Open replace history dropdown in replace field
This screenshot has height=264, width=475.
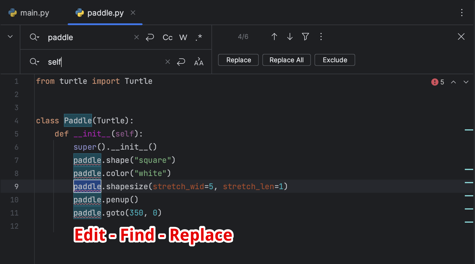(34, 62)
